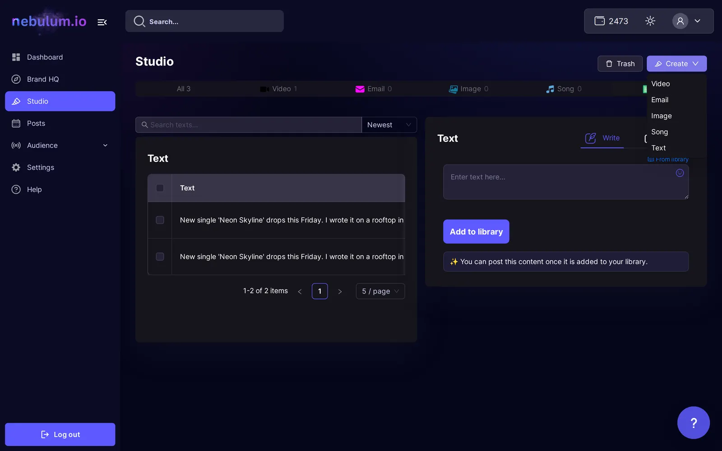Open the emoji picker smiley icon

(680, 173)
